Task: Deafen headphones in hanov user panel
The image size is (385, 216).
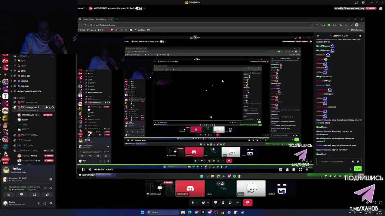Action: [x=45, y=203]
